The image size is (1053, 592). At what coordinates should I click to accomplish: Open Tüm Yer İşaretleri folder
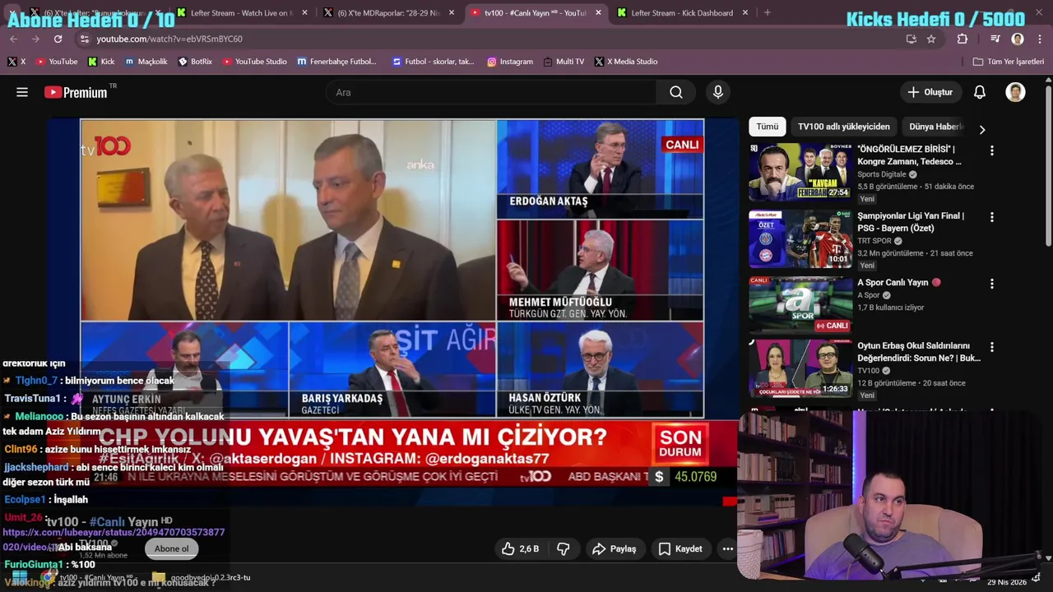click(1008, 62)
